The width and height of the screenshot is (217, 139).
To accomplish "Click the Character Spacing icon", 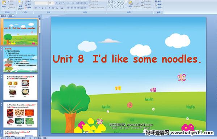I will [x=53, y=8].
